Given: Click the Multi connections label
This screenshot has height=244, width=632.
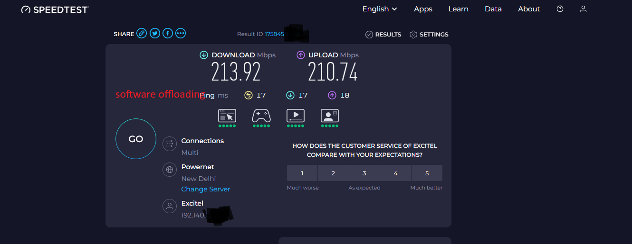Looking at the screenshot, I should pos(190,153).
